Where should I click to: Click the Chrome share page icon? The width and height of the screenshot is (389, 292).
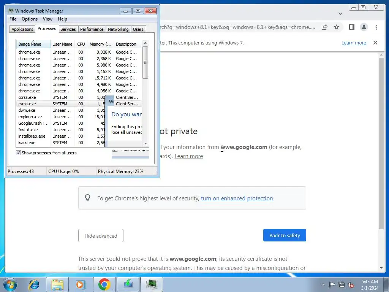tap(324, 27)
